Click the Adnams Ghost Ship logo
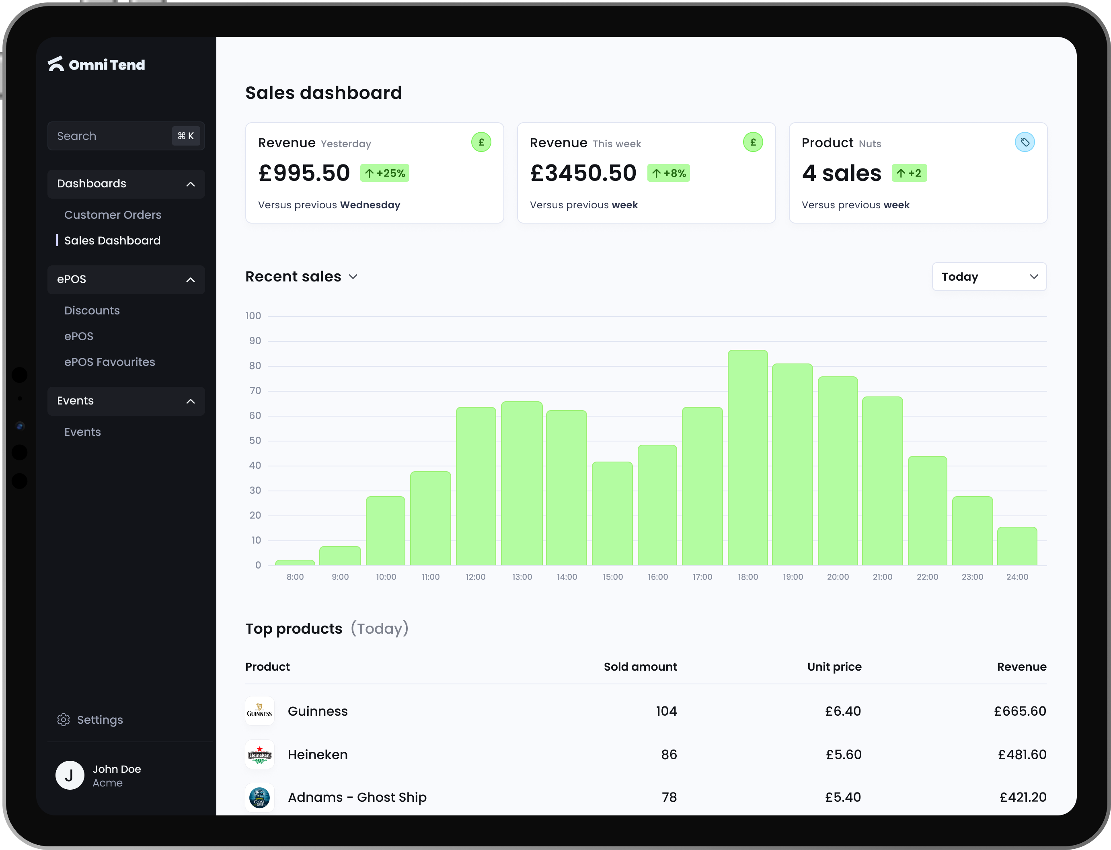The width and height of the screenshot is (1111, 850). coord(259,797)
